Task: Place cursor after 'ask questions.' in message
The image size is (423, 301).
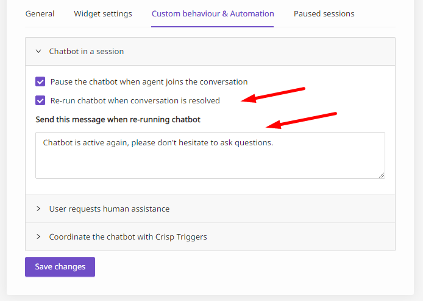Action: [274, 142]
